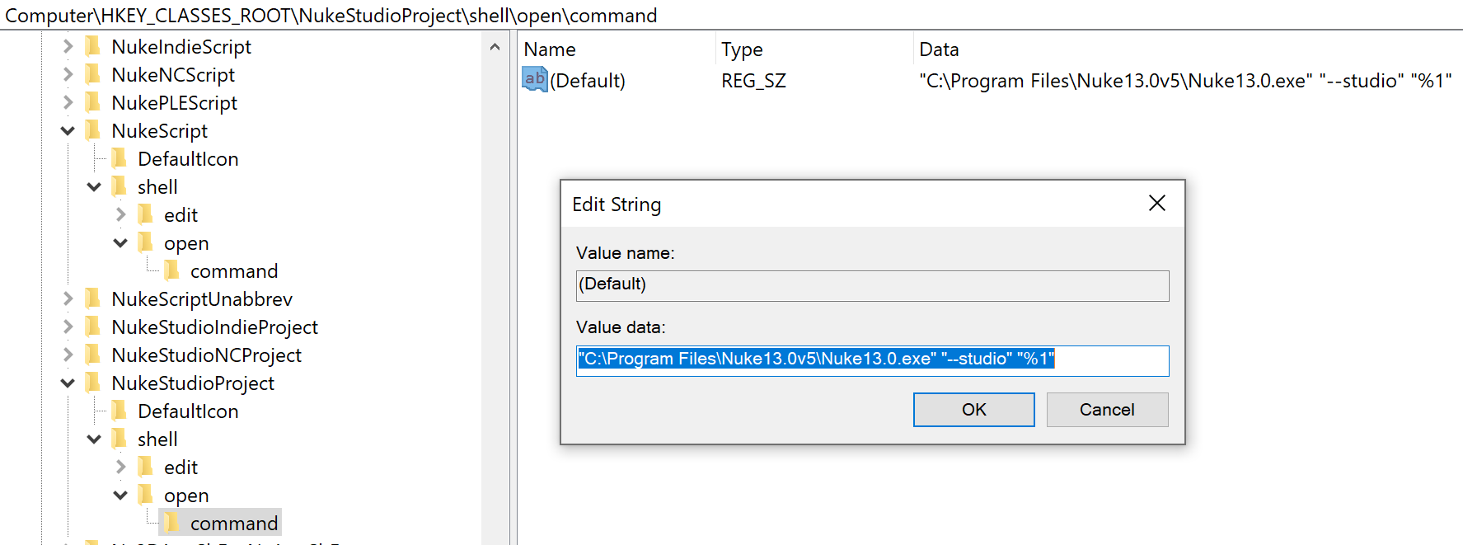1463x545 pixels.
Task: Close the Edit String dialog with X
Action: [1156, 203]
